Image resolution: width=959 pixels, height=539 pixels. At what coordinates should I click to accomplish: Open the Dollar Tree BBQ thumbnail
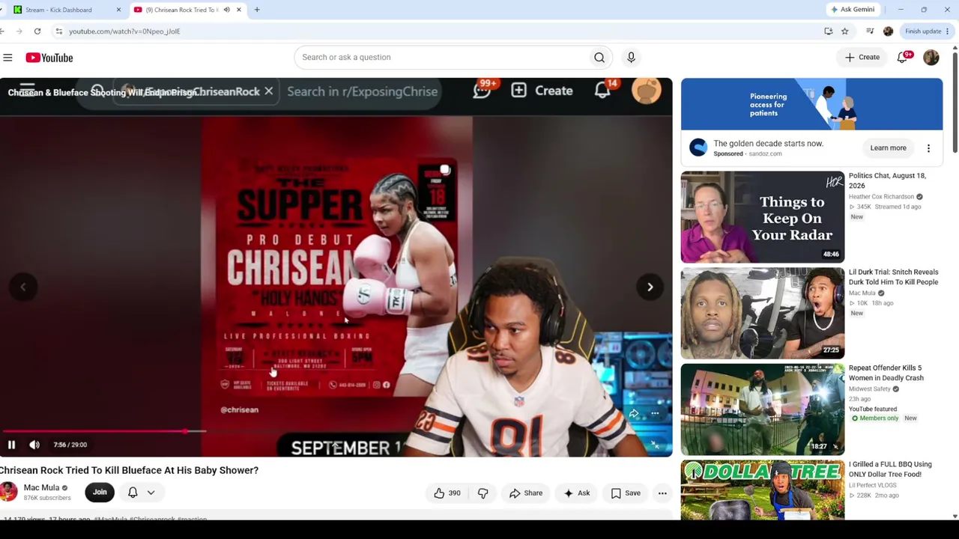coord(762,490)
